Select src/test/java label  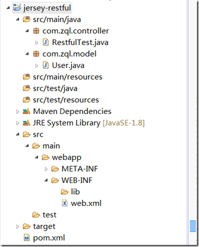(55, 89)
